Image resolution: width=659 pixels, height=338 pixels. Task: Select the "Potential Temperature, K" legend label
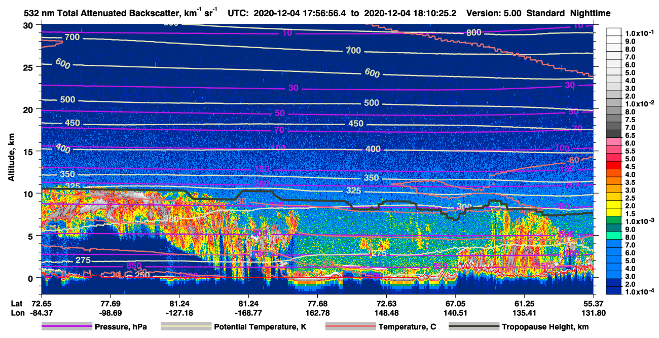[x=260, y=327]
